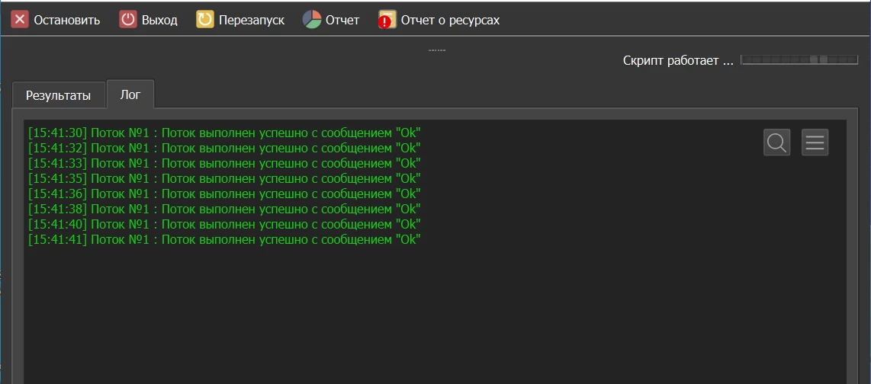
Task: Open the pie chart Отчет icon
Action: click(312, 20)
